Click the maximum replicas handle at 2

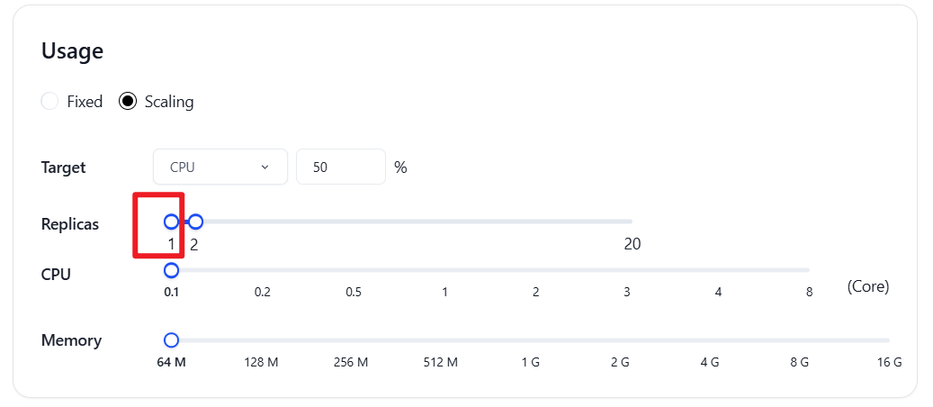195,222
